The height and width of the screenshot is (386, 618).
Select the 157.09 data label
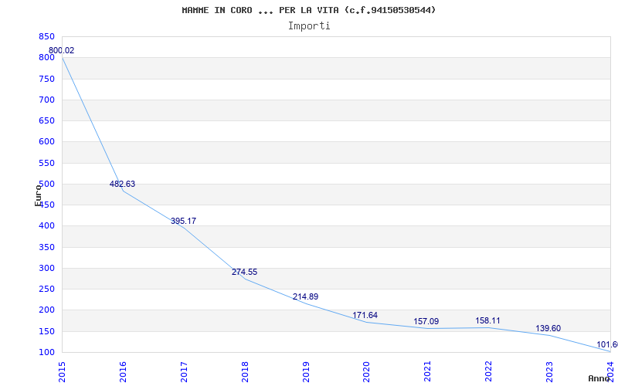426,321
